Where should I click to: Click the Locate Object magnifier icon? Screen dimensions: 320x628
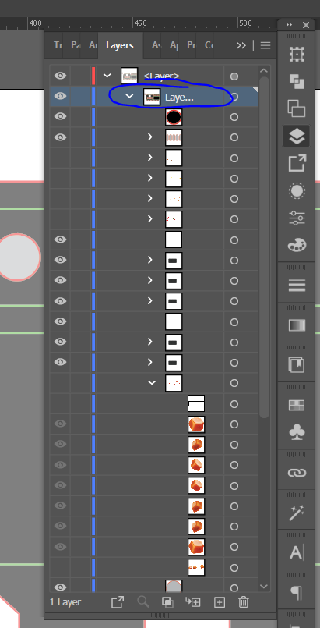[142, 602]
